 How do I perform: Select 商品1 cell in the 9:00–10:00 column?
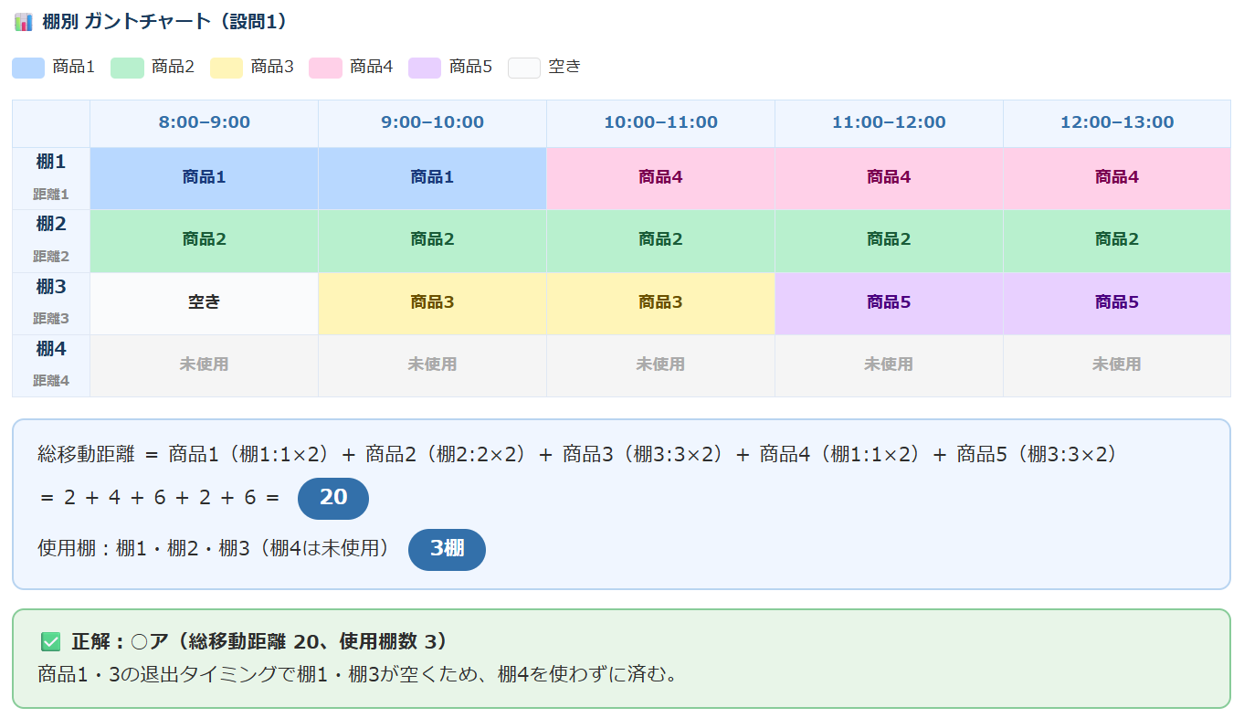click(x=432, y=178)
